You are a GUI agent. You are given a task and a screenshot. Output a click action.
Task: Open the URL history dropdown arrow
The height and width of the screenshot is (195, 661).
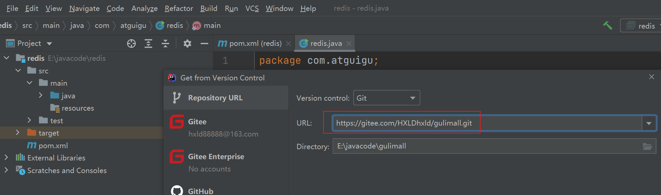(649, 123)
